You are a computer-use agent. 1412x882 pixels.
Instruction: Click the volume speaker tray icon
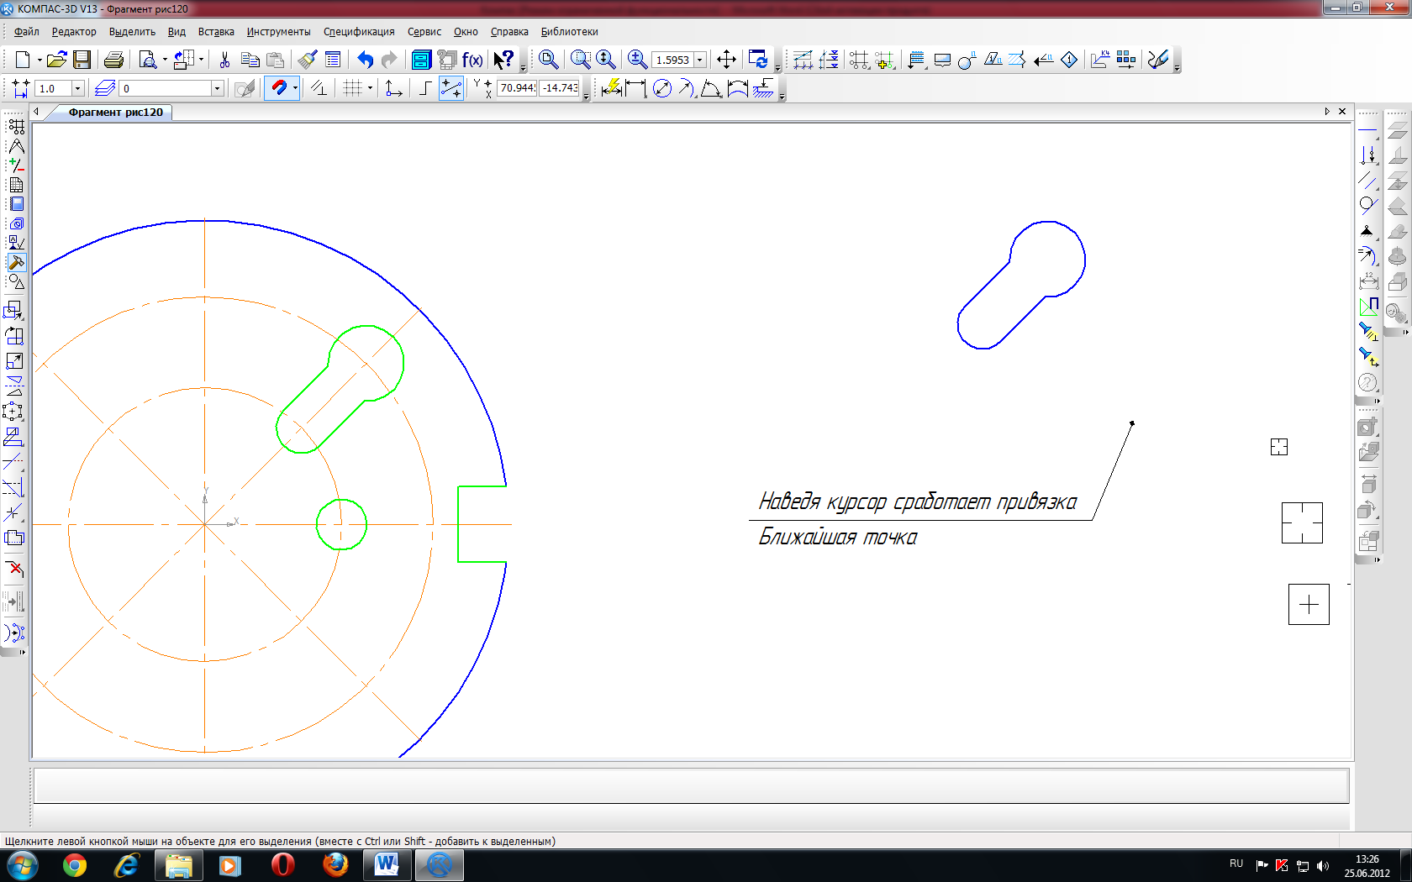pyautogui.click(x=1323, y=866)
